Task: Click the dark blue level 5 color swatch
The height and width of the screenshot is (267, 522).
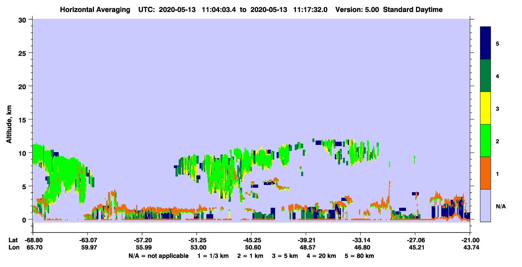Action: (485, 43)
